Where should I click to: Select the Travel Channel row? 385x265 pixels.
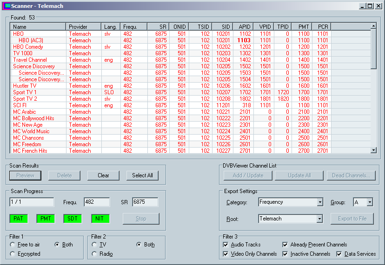tap(171, 60)
